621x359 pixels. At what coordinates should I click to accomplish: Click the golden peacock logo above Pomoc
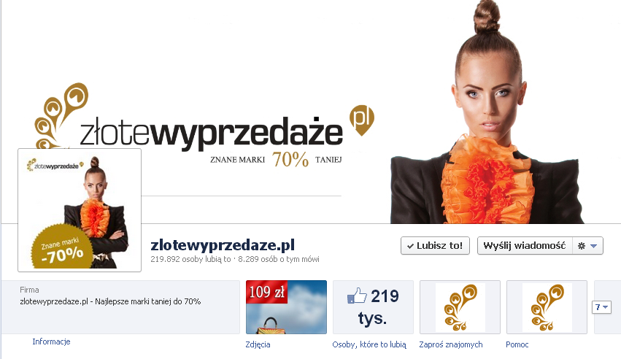coord(547,307)
